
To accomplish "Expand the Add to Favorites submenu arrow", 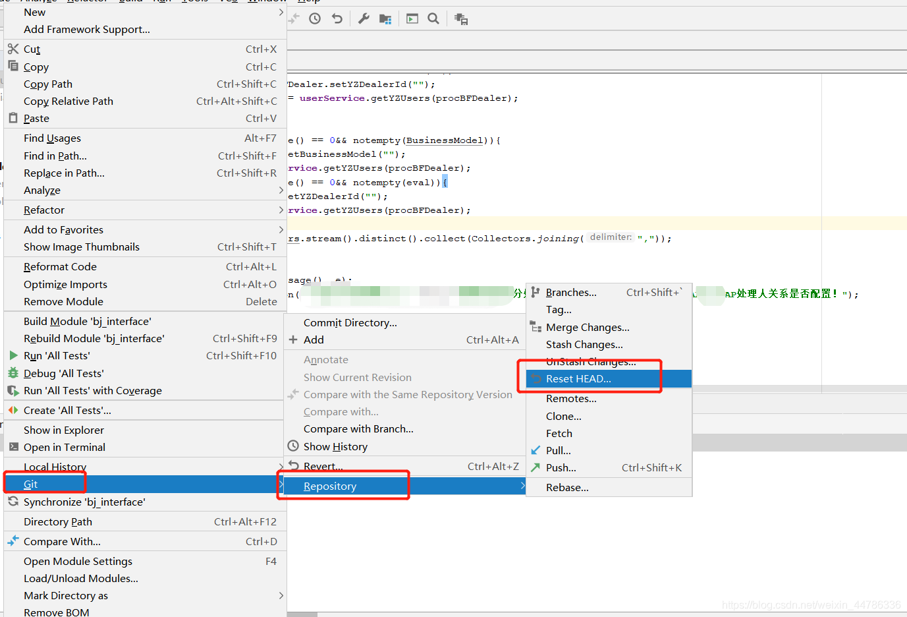I will (x=281, y=229).
